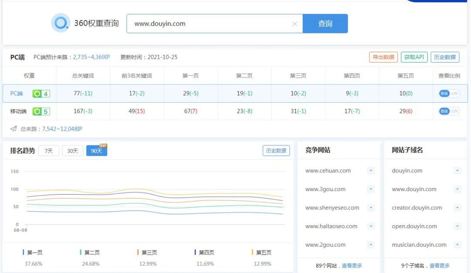471x273 pixels.
Task: Expand dropdown for open.douyin.com
Action: (457, 226)
